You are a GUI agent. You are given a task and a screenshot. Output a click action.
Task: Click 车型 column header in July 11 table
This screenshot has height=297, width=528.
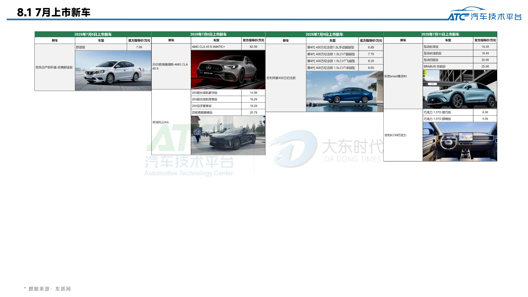pyautogui.click(x=448, y=40)
